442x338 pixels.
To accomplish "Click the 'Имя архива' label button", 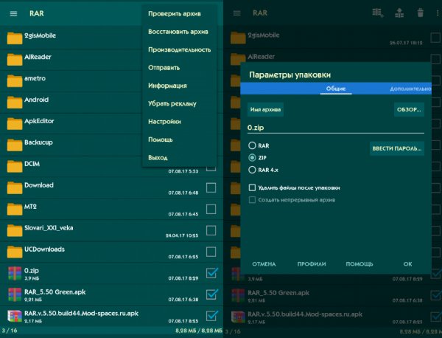I will pyautogui.click(x=265, y=109).
